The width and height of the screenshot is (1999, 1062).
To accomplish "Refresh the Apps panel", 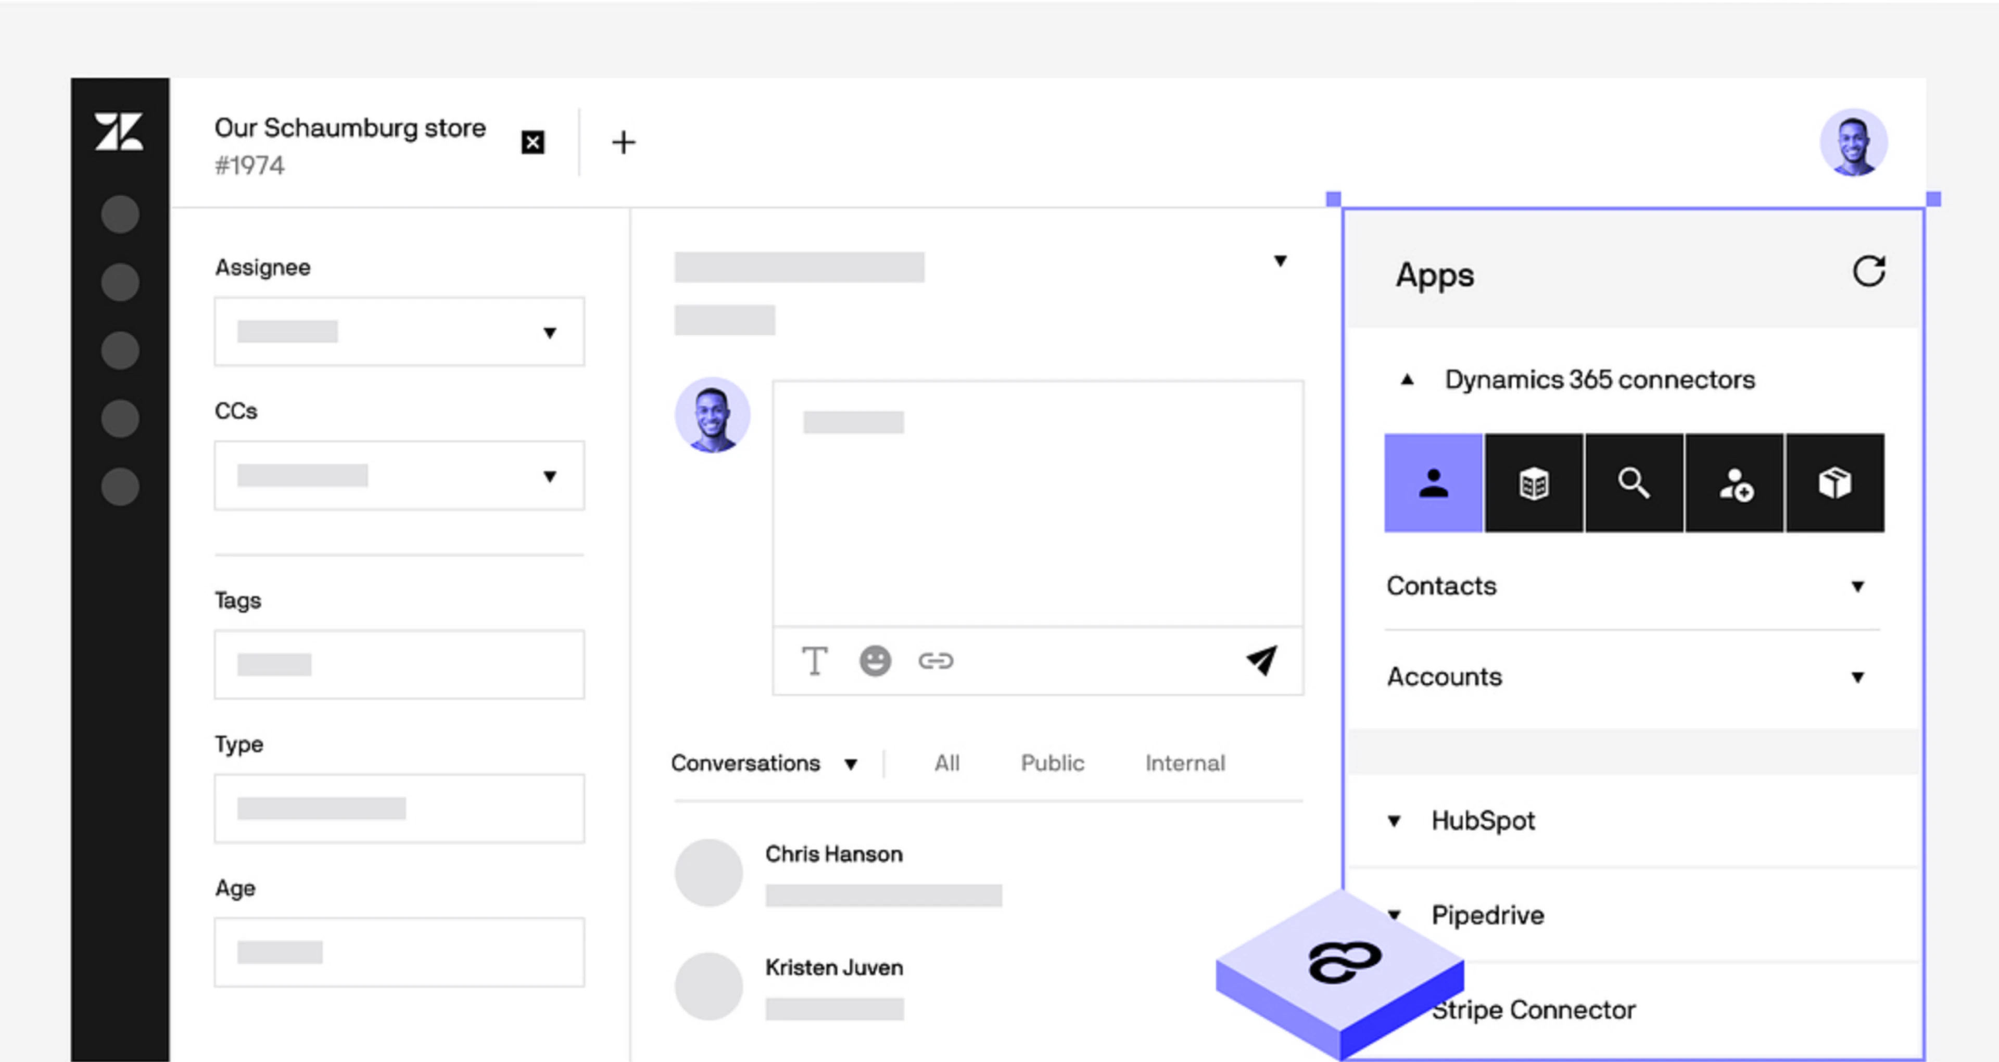I will coord(1870,271).
